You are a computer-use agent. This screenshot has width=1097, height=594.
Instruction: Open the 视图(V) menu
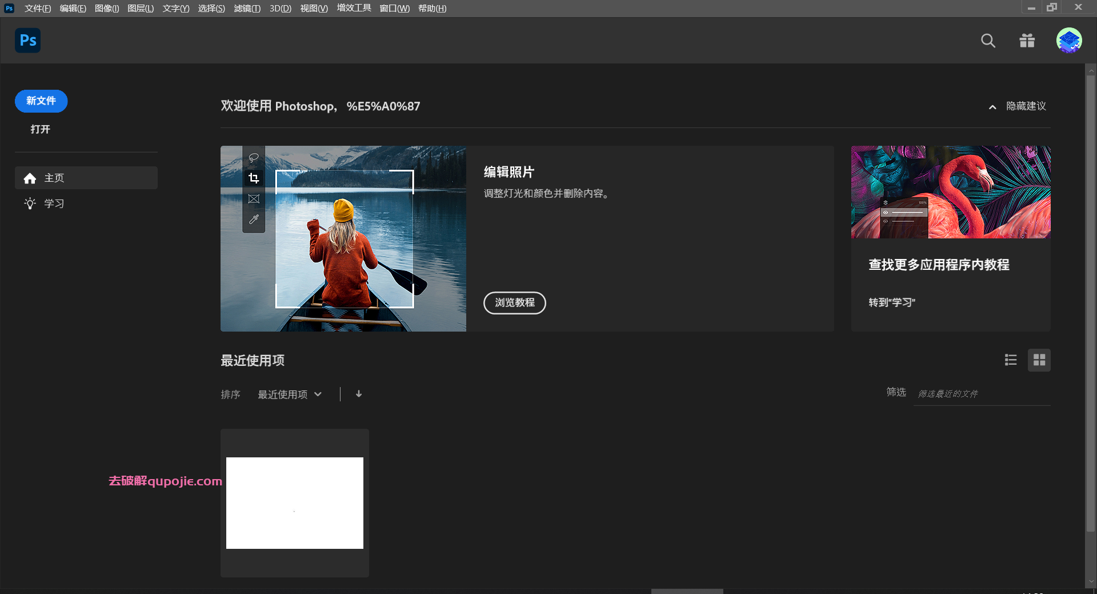point(314,8)
